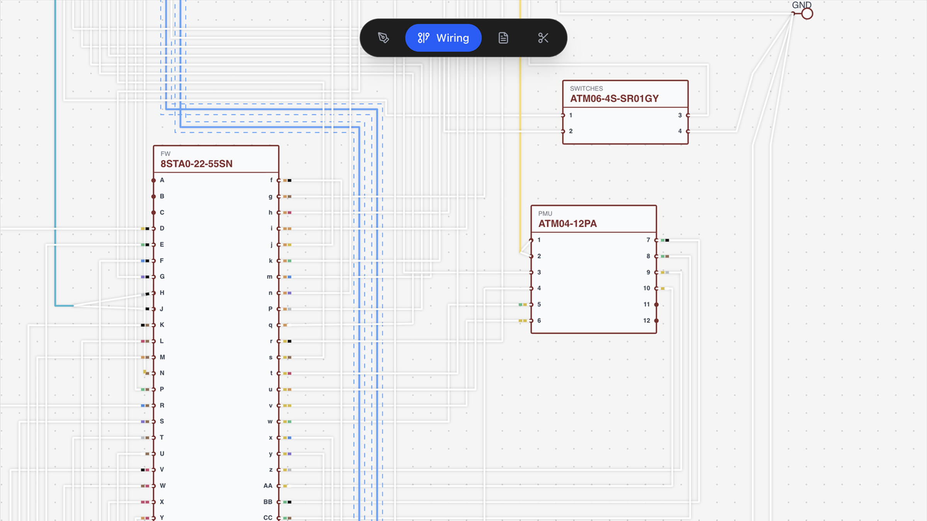Click the Wiring mode tab
The image size is (927, 521).
[x=443, y=38]
